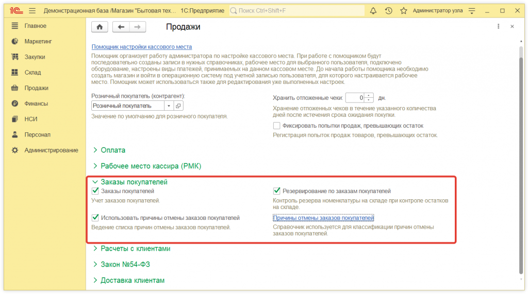Go back with the left arrow button
528x294 pixels.
point(121,27)
